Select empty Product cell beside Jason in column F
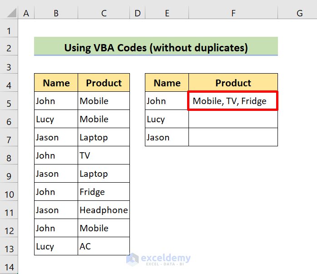The image size is (317, 274). tap(233, 137)
